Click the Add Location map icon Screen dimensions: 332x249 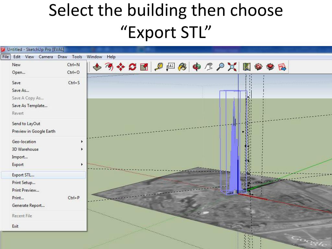point(247,67)
